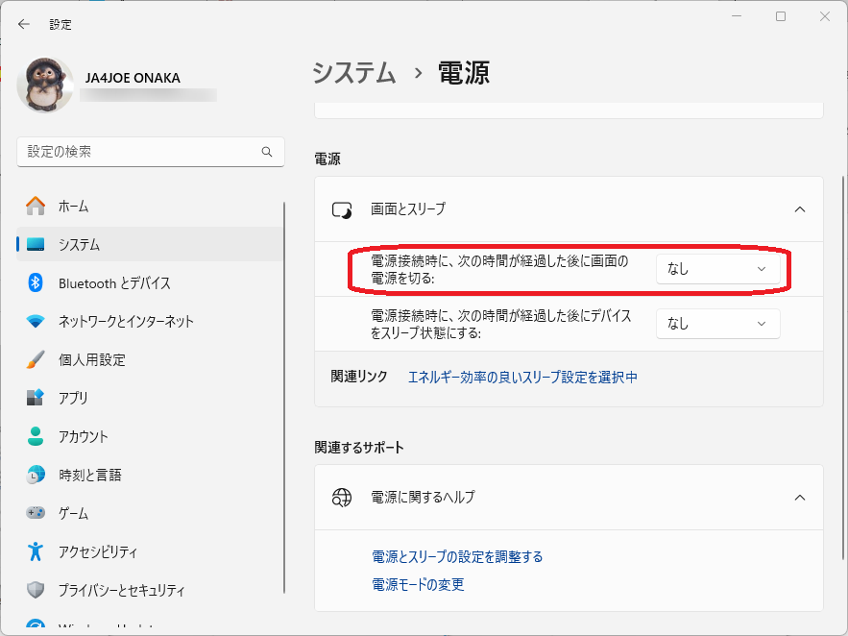
Task: Go back with the arrow icon
Action: 23,24
